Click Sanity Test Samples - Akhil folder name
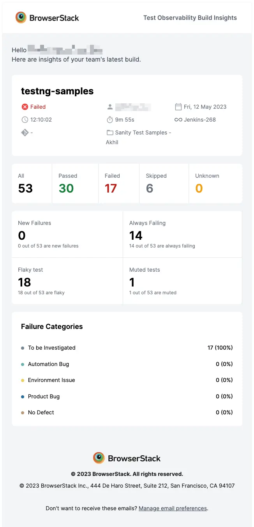This screenshot has width=254, height=527. pyautogui.click(x=139, y=137)
